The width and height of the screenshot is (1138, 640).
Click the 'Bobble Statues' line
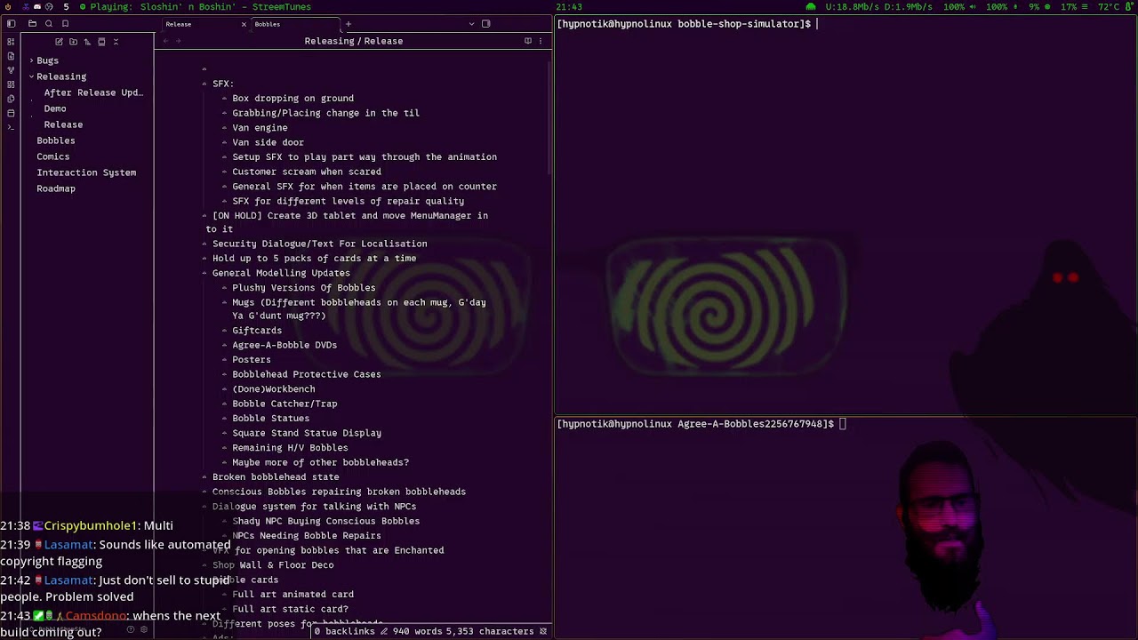click(270, 419)
